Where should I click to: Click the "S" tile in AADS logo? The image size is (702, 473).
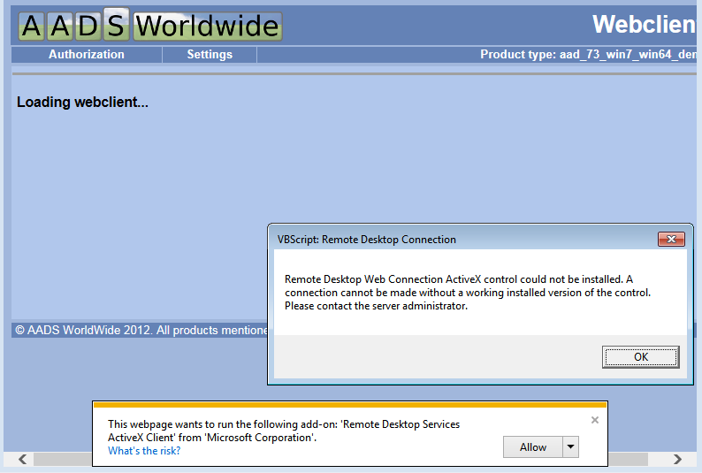(x=116, y=26)
